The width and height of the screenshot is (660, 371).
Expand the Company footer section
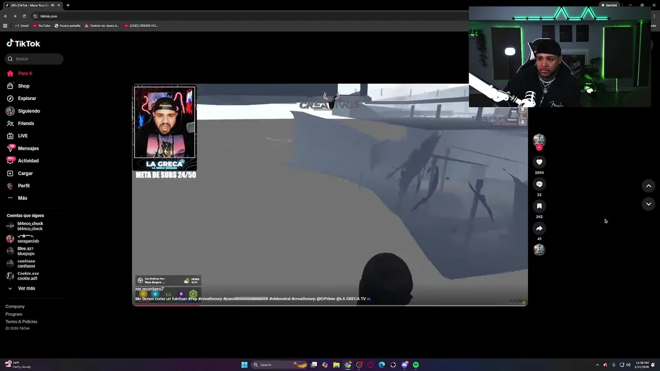click(15, 307)
